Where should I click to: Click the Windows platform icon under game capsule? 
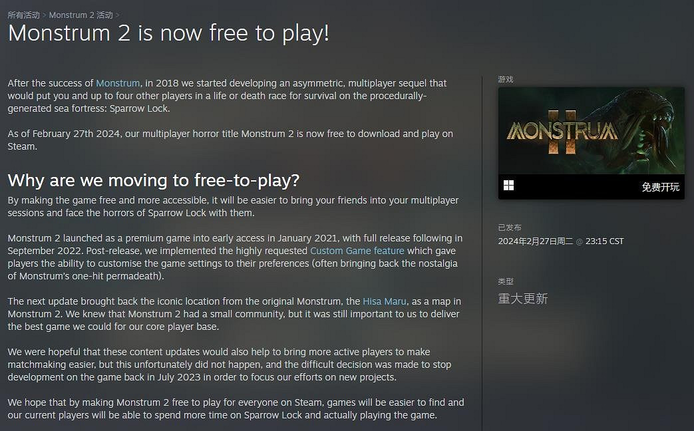click(508, 186)
